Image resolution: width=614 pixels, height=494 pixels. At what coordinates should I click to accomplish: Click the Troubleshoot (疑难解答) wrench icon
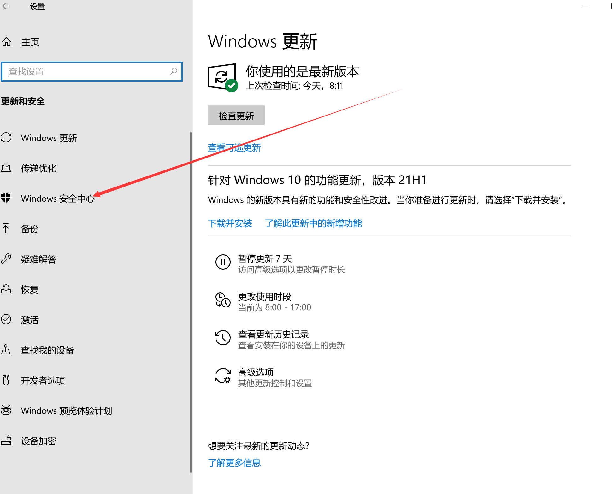tap(6, 259)
